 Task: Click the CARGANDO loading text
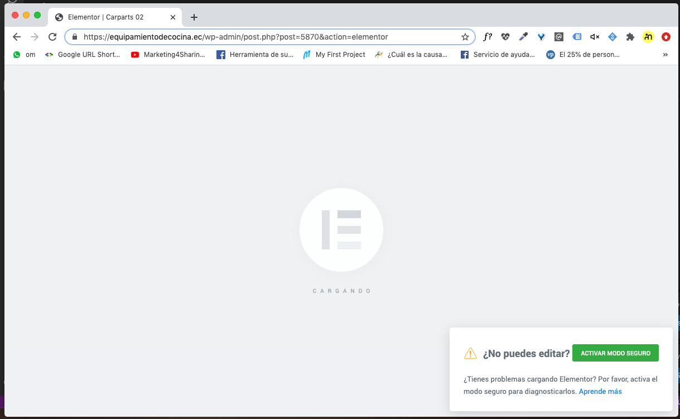tap(341, 291)
